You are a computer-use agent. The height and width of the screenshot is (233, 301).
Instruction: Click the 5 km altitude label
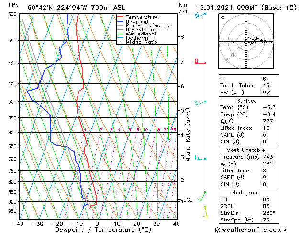182,111
